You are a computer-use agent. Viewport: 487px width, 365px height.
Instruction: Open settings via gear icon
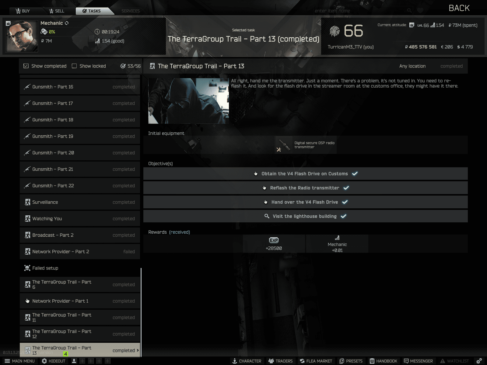pyautogui.click(x=479, y=361)
